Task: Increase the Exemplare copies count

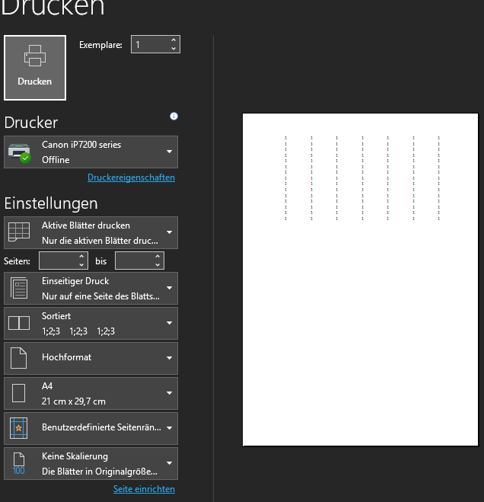Action: (x=174, y=40)
